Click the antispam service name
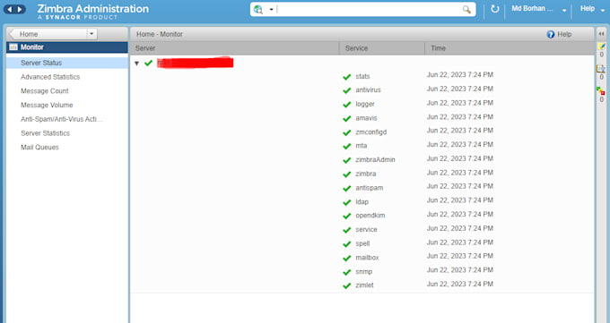Screen dimensions: 610x323 click(370, 188)
